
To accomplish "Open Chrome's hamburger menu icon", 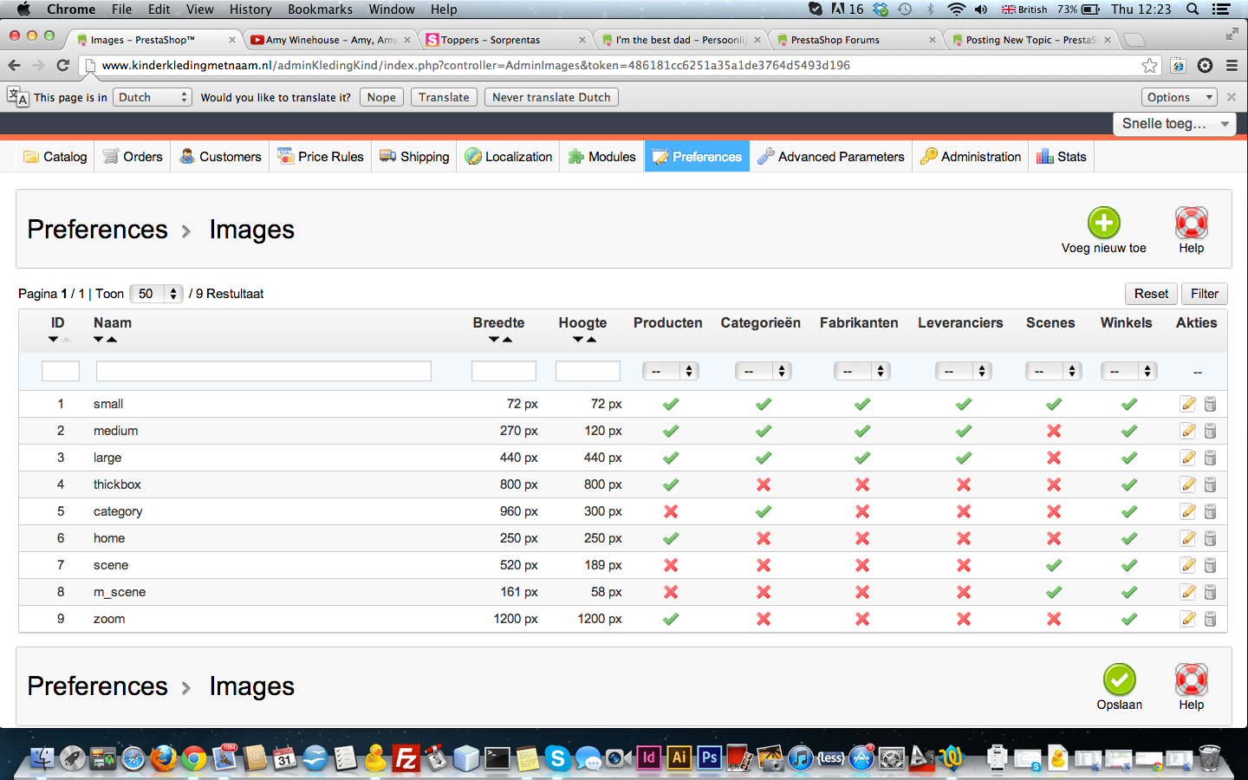I will (1232, 65).
